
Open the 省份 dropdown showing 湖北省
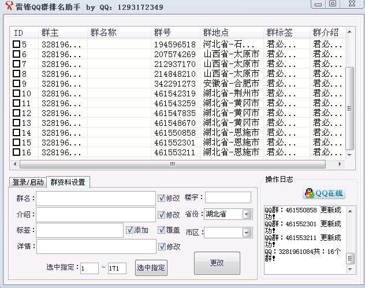247,214
